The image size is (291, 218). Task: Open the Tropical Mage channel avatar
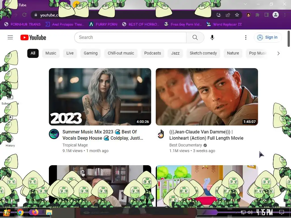coord(54,134)
